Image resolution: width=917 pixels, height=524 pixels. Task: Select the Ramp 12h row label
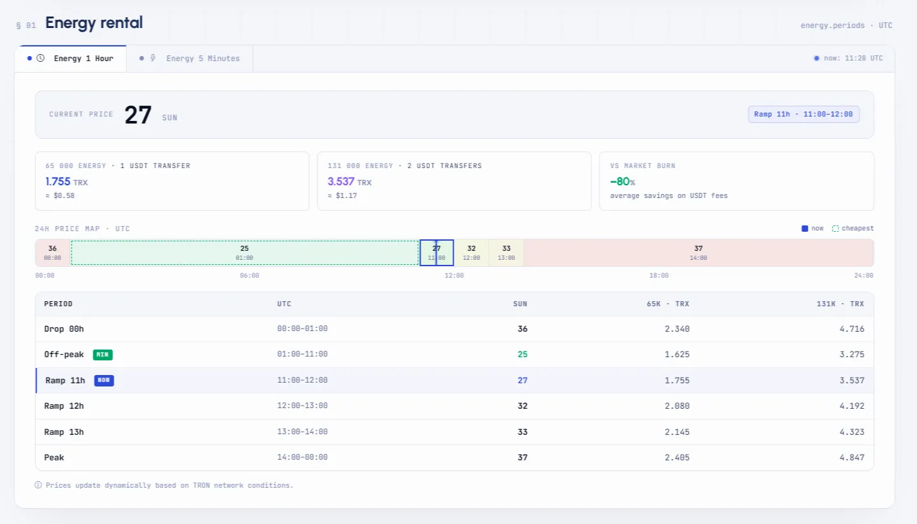click(x=64, y=406)
